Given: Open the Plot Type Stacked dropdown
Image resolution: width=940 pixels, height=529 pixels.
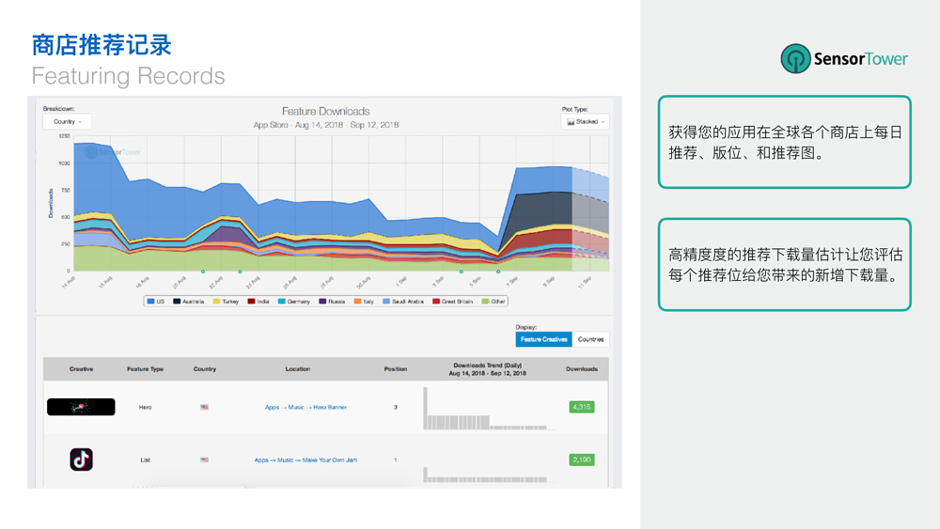Looking at the screenshot, I should click(x=585, y=121).
